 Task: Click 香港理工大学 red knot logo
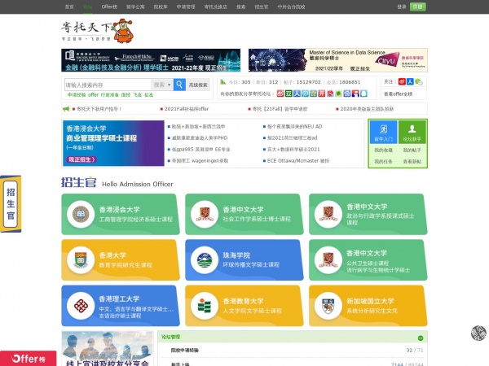(x=81, y=306)
